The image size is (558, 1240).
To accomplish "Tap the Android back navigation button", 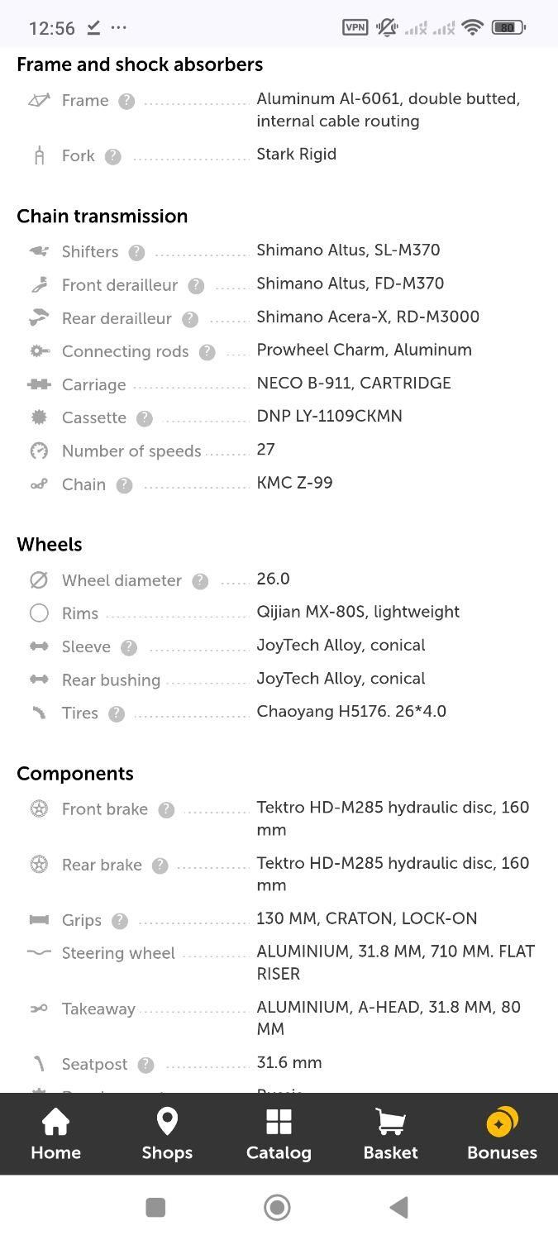I will pyautogui.click(x=399, y=1208).
